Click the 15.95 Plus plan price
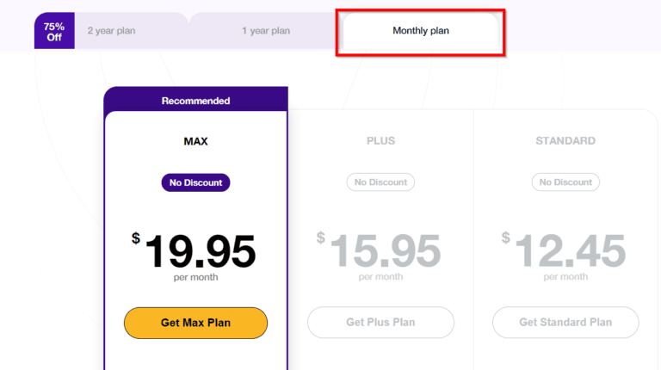Screen dimensions: 661x370 pos(385,251)
